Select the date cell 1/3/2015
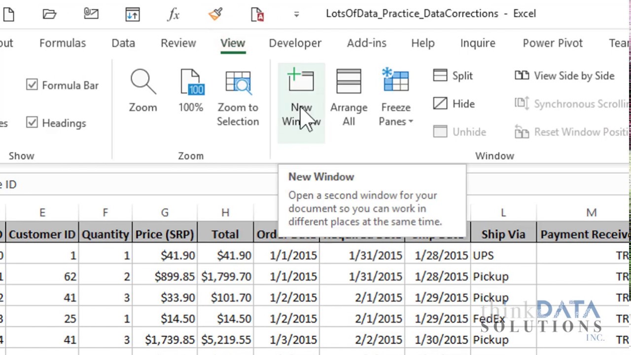Image resolution: width=631 pixels, height=355 pixels. click(286, 340)
